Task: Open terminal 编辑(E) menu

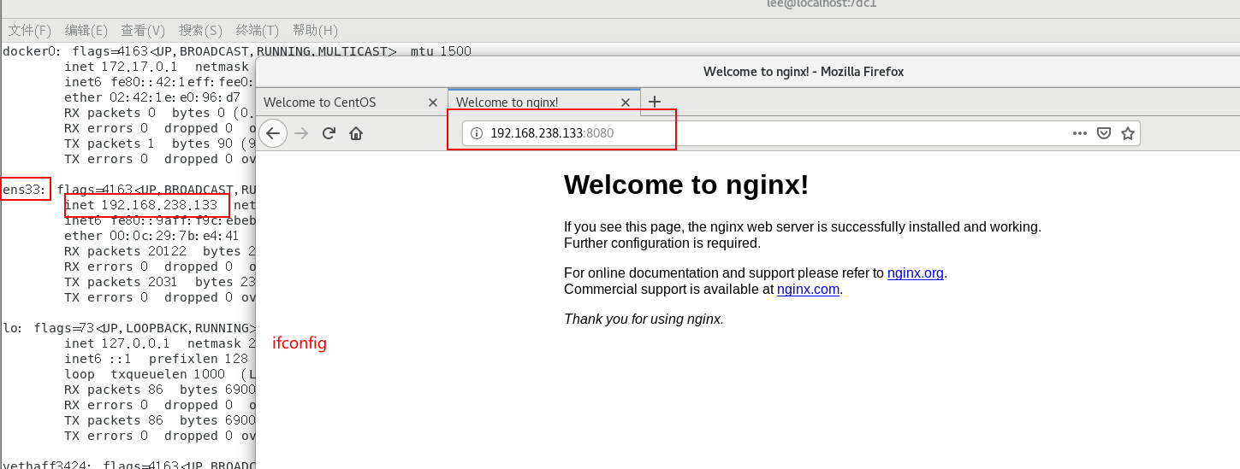Action: coord(86,30)
